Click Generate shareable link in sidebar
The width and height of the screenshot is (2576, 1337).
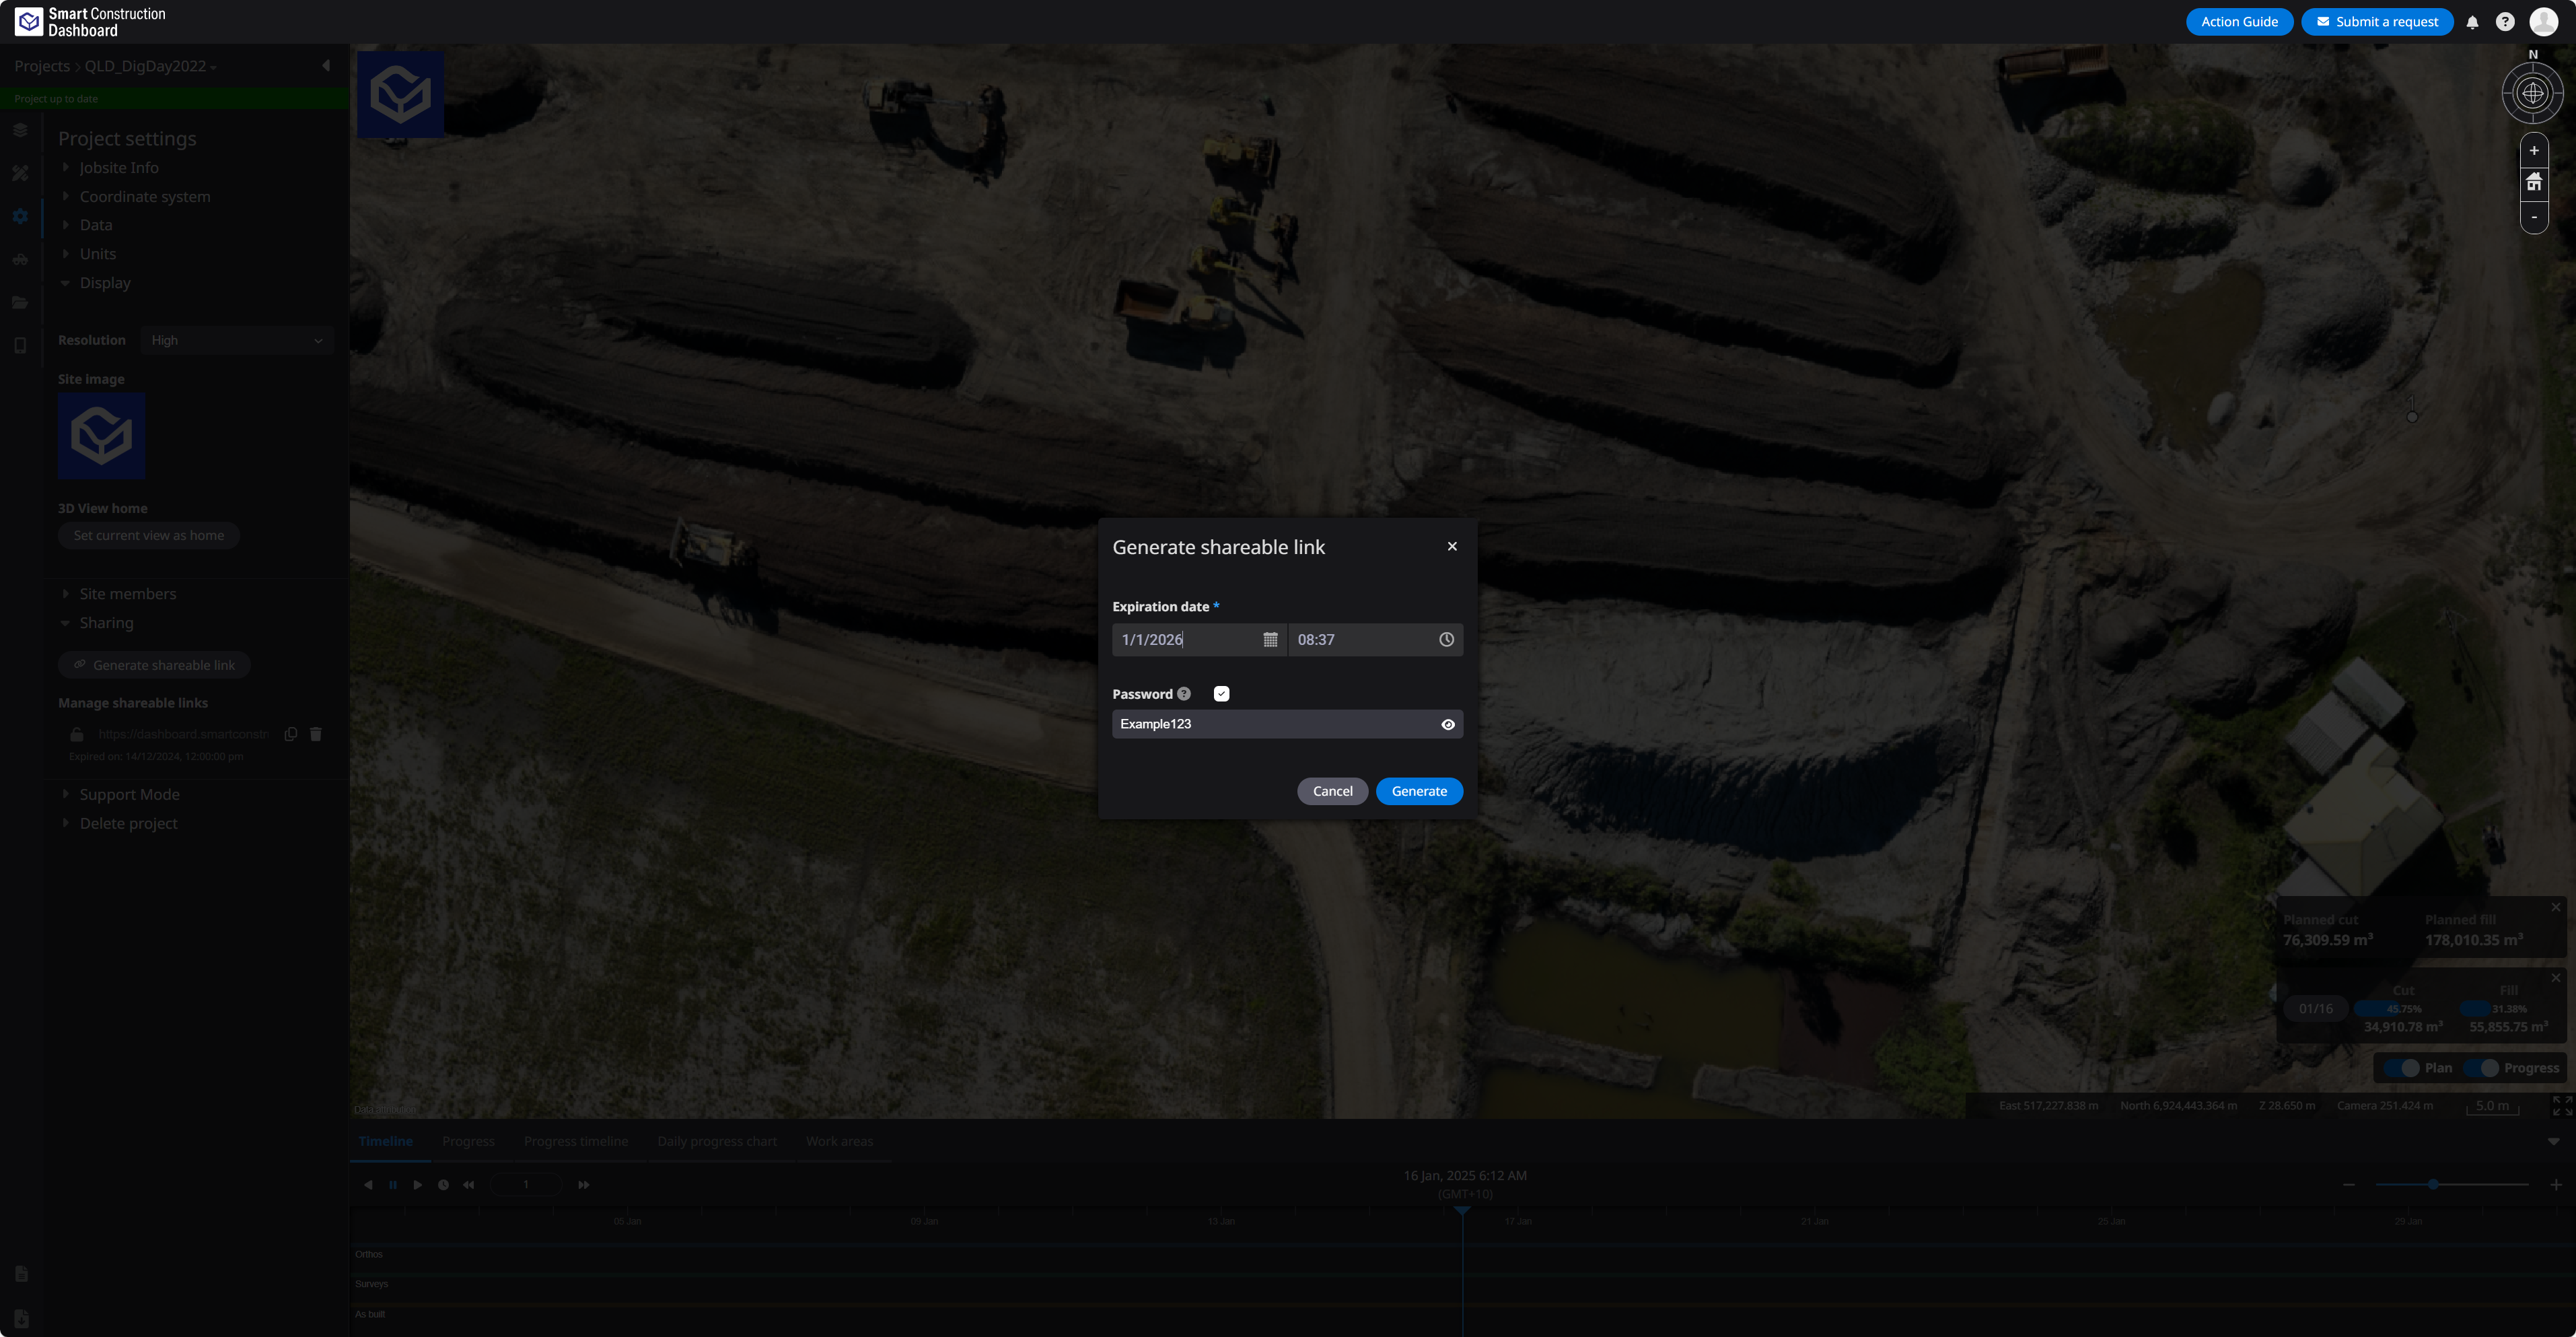tap(154, 666)
